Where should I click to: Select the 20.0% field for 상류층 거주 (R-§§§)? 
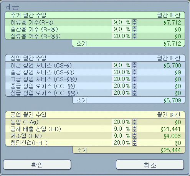(x=122, y=36)
